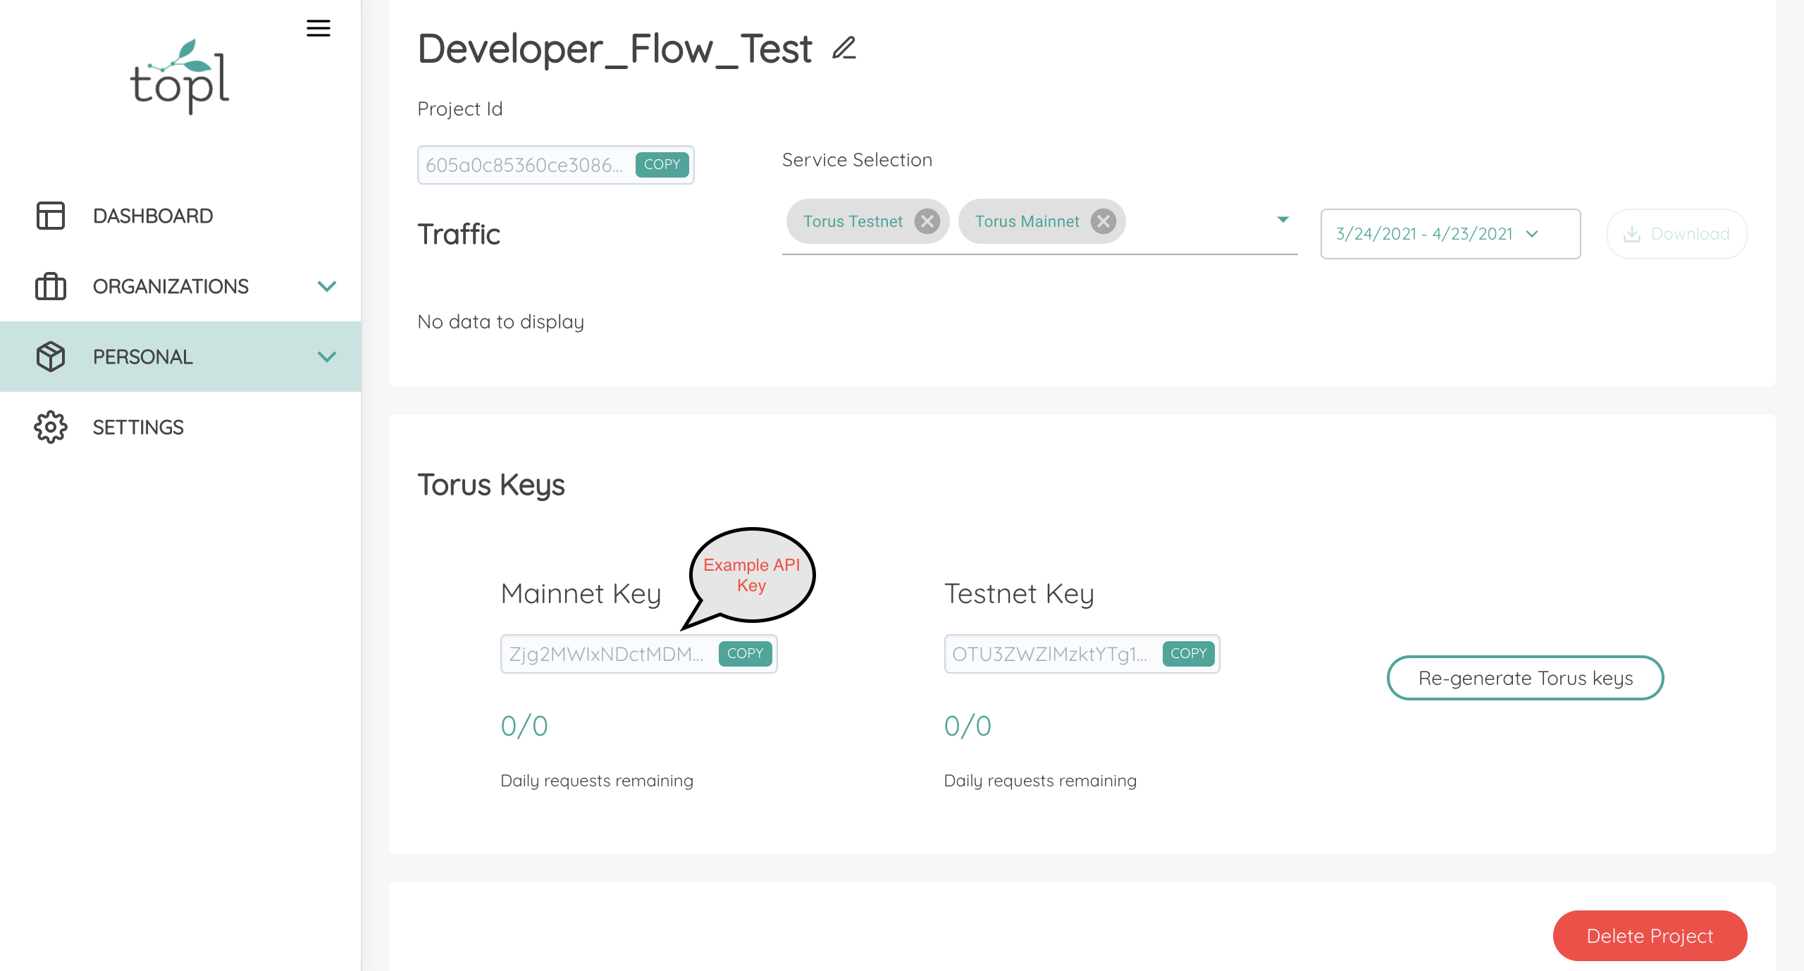Open the DASHBOARD menu item
This screenshot has height=971, width=1804.
click(x=153, y=216)
